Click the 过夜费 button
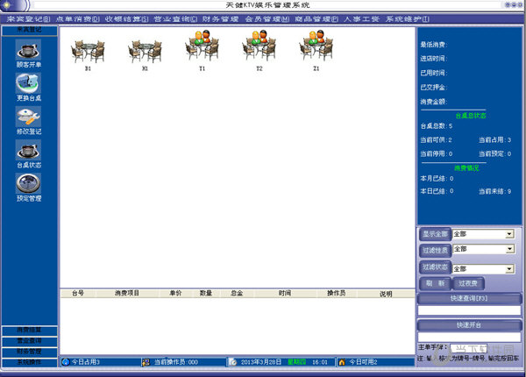This screenshot has height=377, width=526. (468, 283)
